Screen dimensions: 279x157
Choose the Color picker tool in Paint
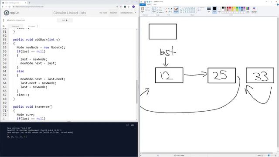pos(169,12)
